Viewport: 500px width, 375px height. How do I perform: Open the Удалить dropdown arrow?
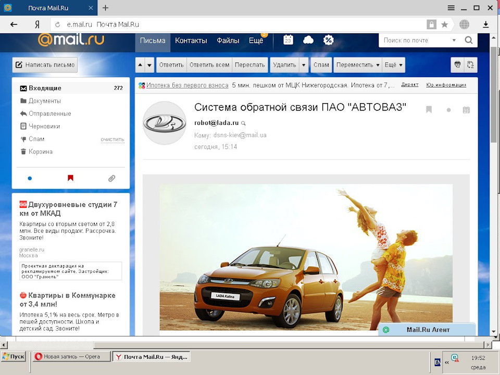[304, 65]
